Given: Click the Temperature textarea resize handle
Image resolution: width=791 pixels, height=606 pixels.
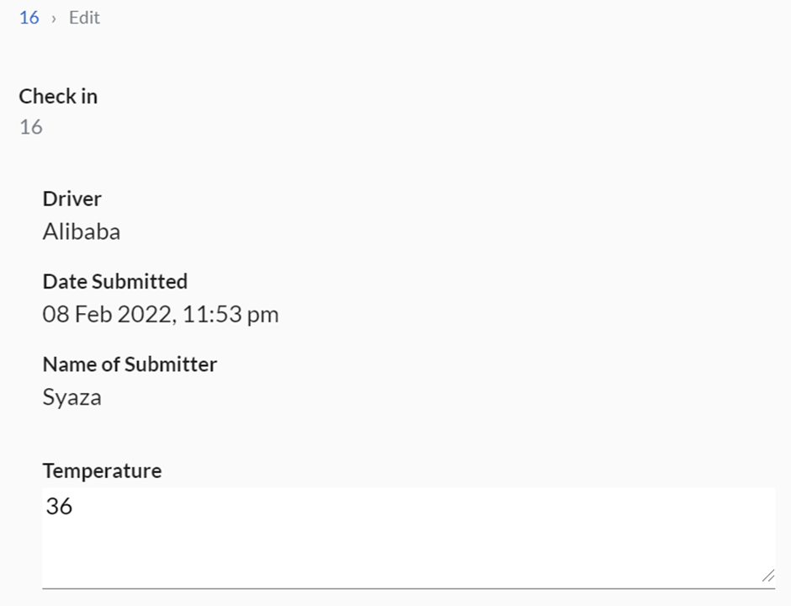Looking at the screenshot, I should pyautogui.click(x=767, y=576).
